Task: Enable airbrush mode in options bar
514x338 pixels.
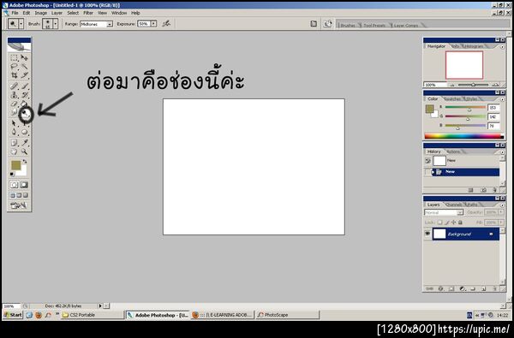Action: (166, 24)
